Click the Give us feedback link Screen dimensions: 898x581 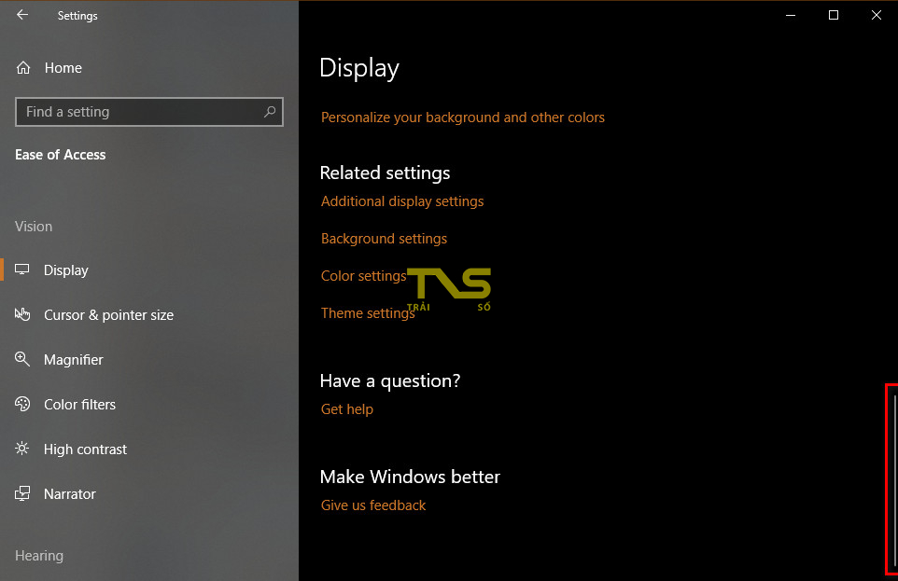[372, 505]
